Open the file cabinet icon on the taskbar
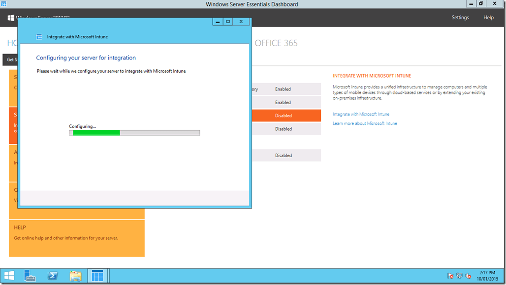The width and height of the screenshot is (506, 285). pyautogui.click(x=75, y=276)
